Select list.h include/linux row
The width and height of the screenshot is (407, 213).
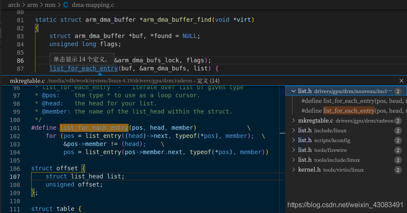click(346, 130)
